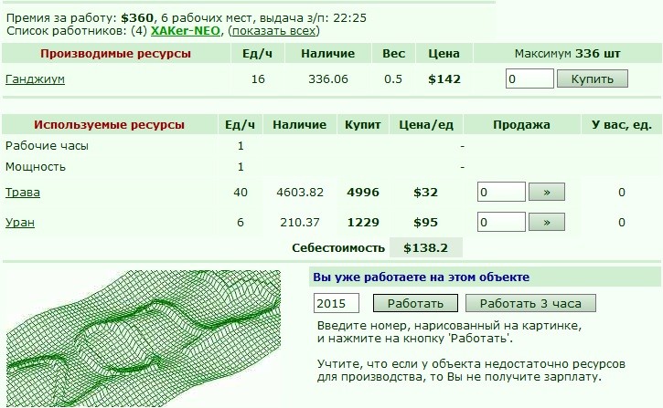Click the Уран stock value 210.37
Screen dimensions: 663x408
300,223
